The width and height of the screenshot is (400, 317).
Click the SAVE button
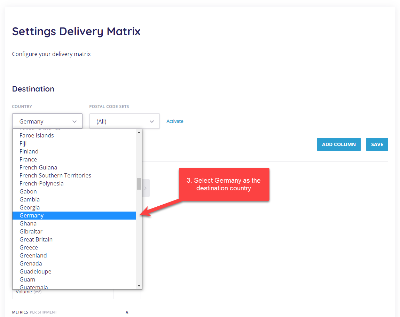point(377,144)
